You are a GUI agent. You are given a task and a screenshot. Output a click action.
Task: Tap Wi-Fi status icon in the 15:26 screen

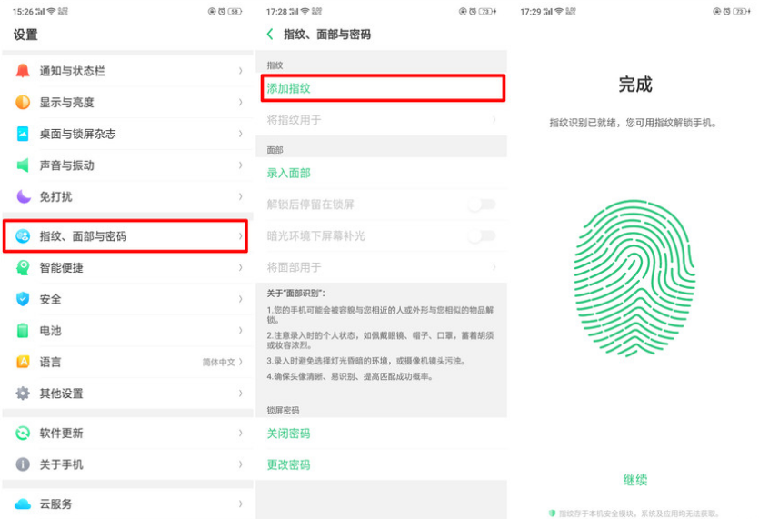(51, 11)
